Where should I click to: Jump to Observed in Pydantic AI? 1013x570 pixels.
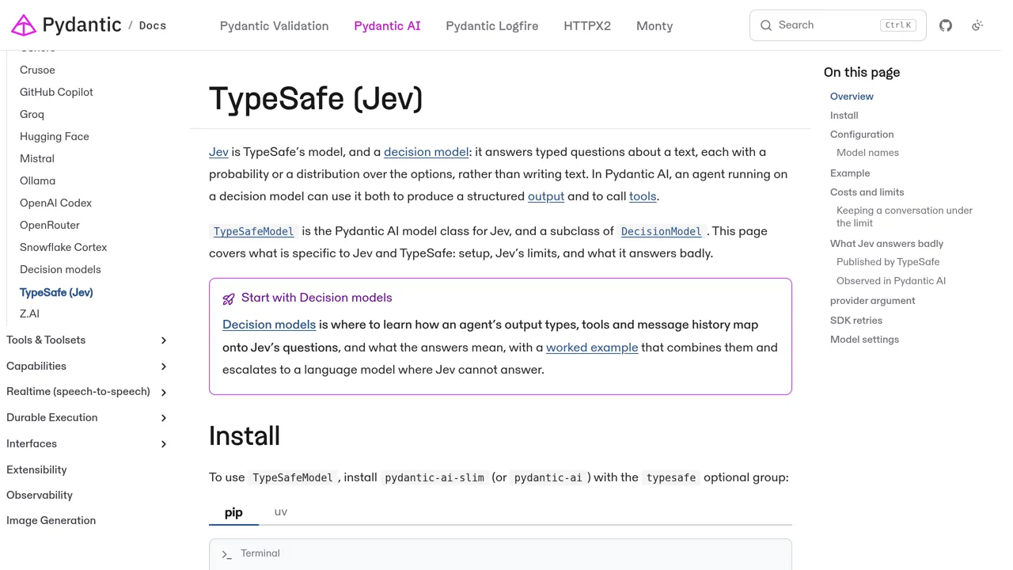891,281
